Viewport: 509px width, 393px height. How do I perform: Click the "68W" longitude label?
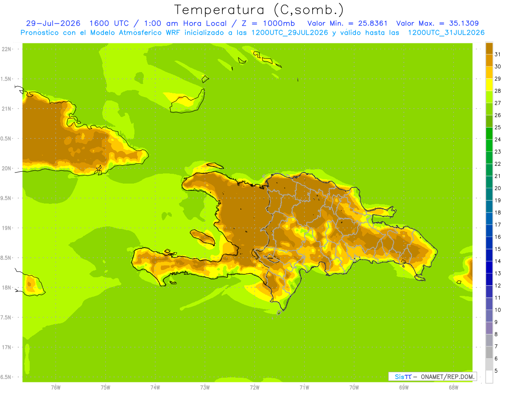pyautogui.click(x=453, y=387)
